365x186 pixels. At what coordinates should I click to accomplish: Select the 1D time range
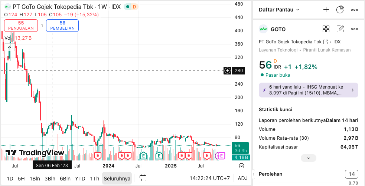10,179
